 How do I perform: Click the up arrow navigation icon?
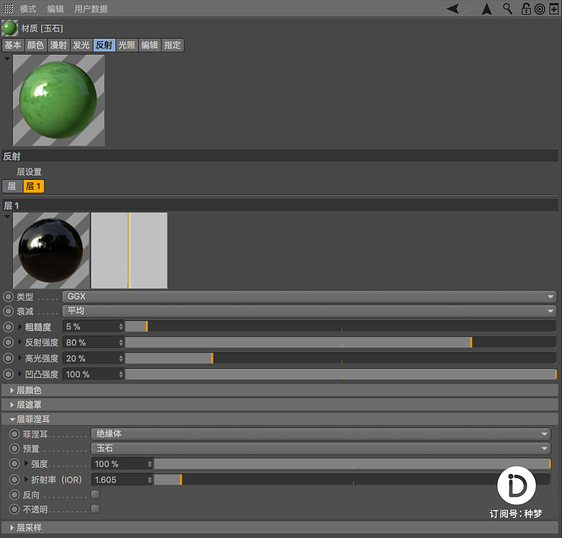pyautogui.click(x=486, y=9)
